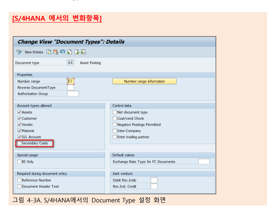Click the Reverse DocumentType input field

(x=70, y=87)
